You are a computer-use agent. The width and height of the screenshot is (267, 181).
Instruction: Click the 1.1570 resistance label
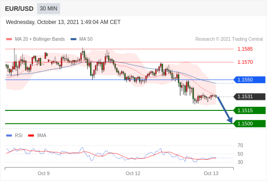(x=245, y=62)
